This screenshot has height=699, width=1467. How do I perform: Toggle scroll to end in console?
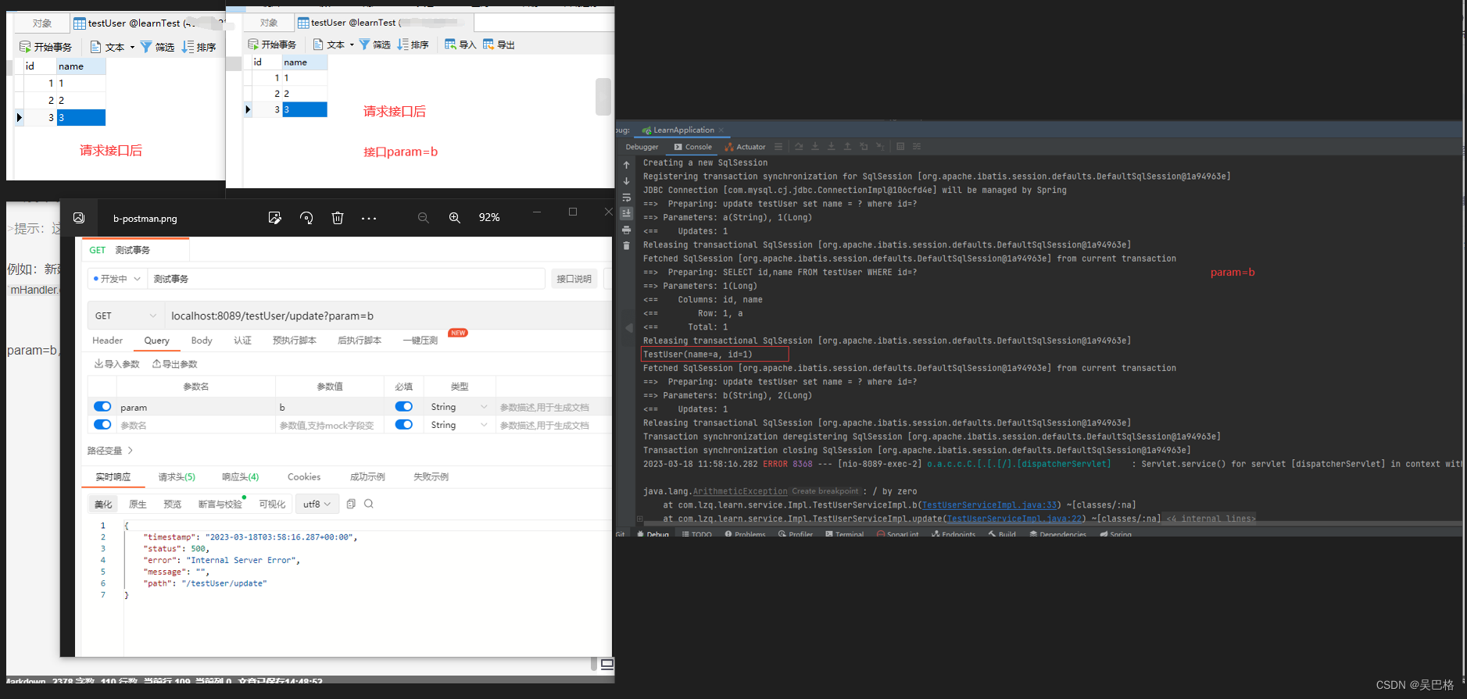[626, 213]
